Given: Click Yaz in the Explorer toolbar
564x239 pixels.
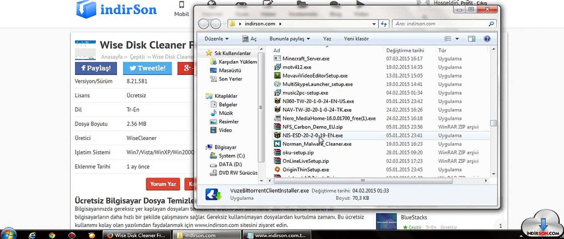Looking at the screenshot, I should pos(327,39).
